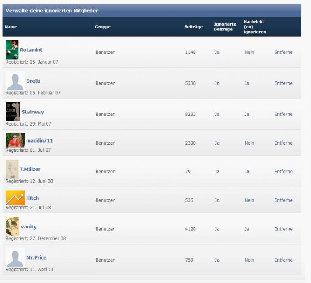Remove maddin711 via Entferne link
The image size is (311, 283).
(x=284, y=143)
